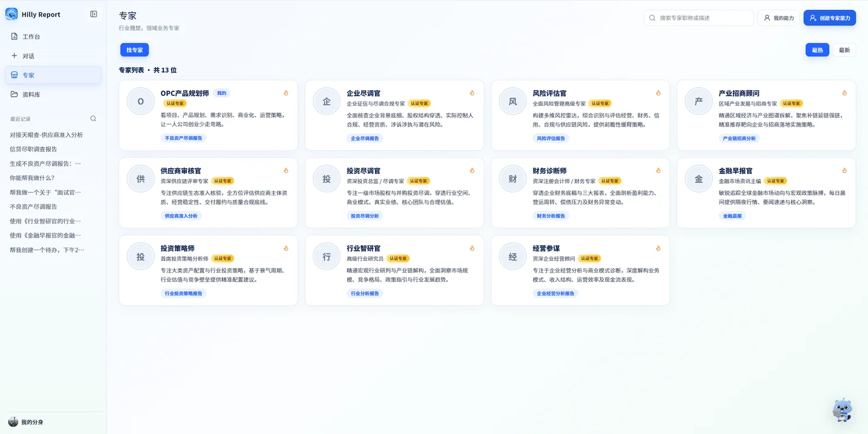Open the 产业链招商分析 tag
The width and height of the screenshot is (868, 434).
pyautogui.click(x=740, y=139)
